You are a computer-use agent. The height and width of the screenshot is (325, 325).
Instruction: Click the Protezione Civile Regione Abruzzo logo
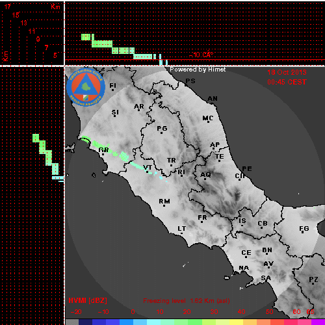coord(86,87)
